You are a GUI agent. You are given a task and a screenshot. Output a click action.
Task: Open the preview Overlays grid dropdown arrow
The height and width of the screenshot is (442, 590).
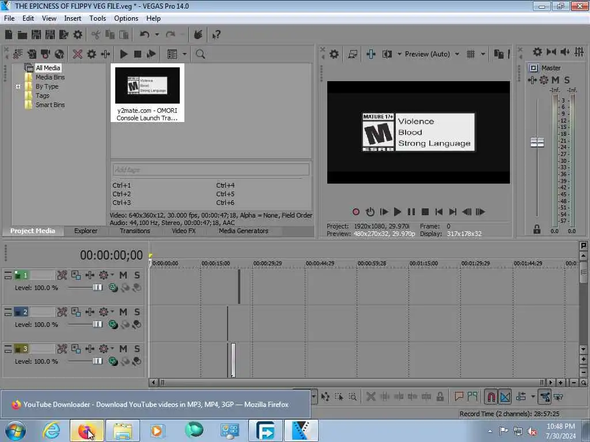pos(483,54)
